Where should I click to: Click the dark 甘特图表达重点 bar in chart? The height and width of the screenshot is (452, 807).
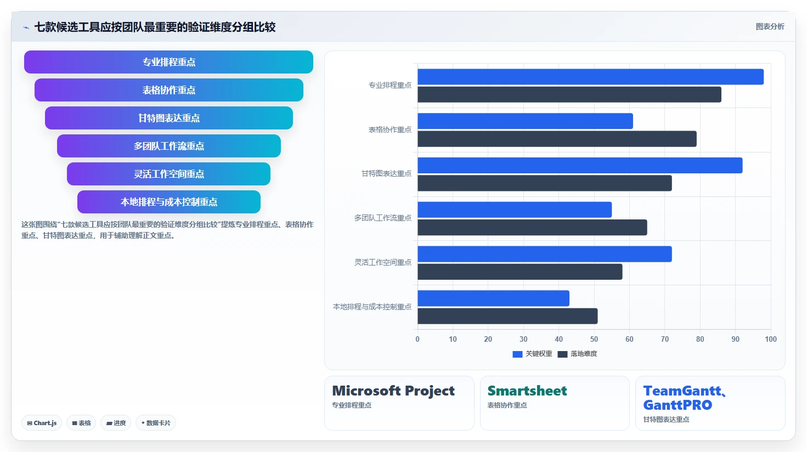(545, 183)
